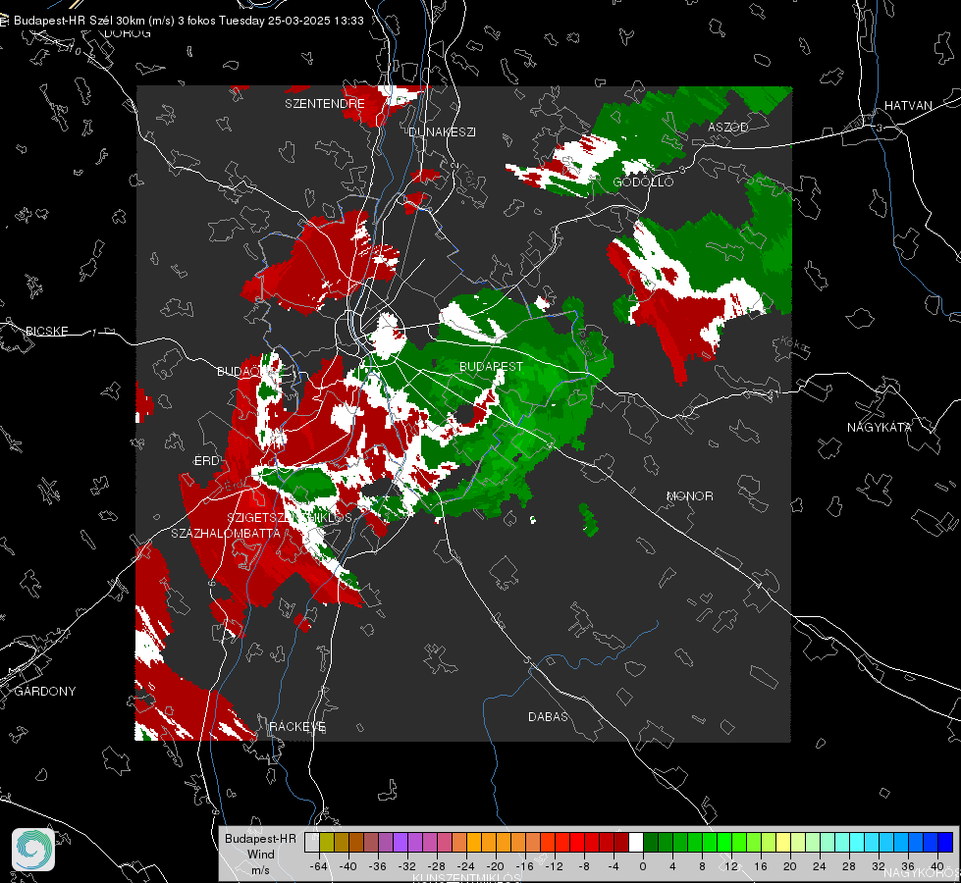Click the HATVAN town label

(x=908, y=105)
